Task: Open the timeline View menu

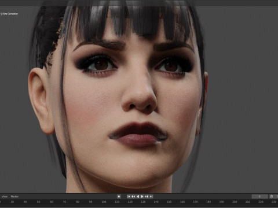Action: pos(5,196)
